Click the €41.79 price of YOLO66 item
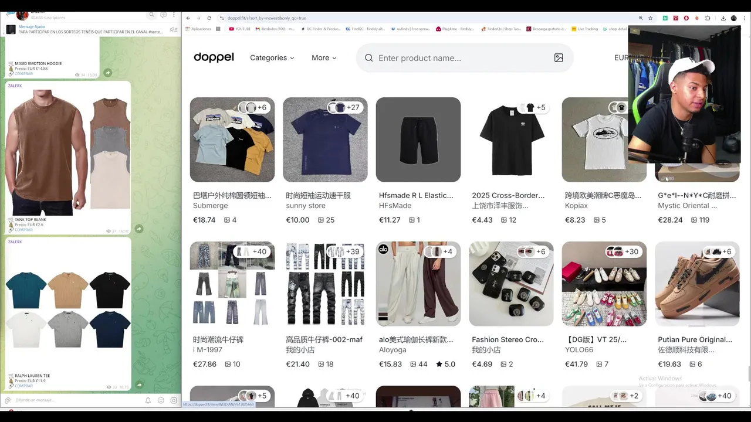The image size is (751, 422). 576,364
